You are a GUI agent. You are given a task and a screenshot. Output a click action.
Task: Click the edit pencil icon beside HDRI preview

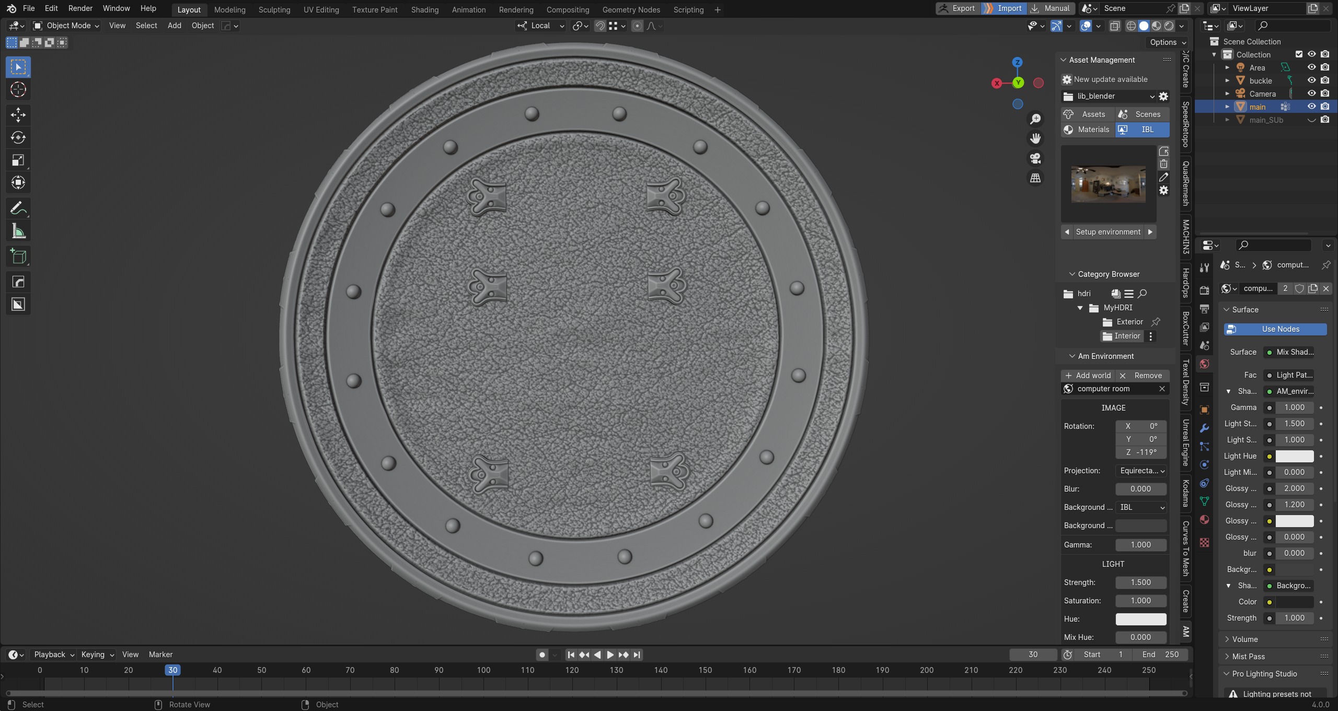(1163, 178)
